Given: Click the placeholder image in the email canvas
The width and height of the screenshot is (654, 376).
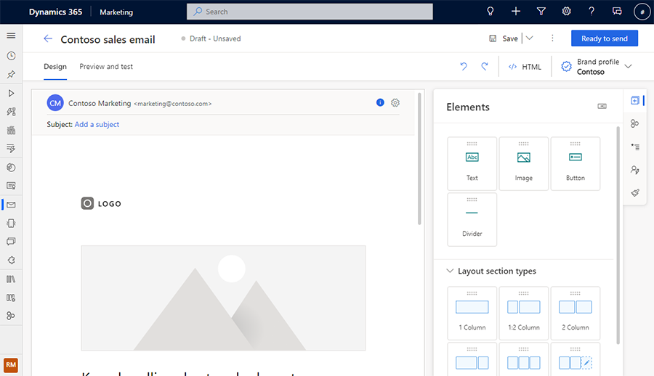Looking at the screenshot, I should [x=223, y=298].
